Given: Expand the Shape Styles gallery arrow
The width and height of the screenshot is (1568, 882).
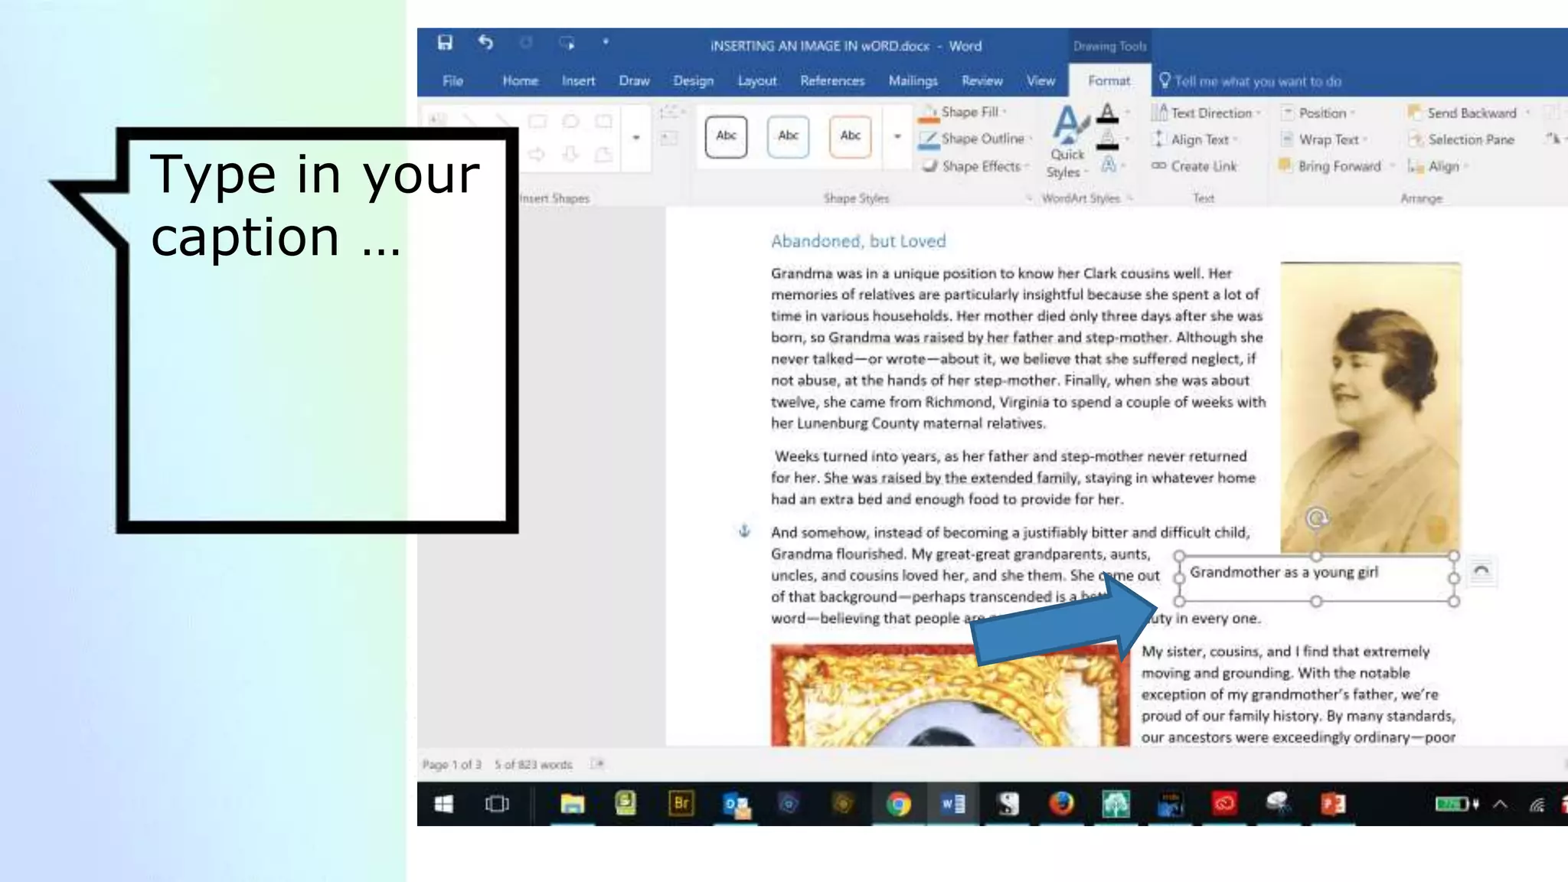Looking at the screenshot, I should tap(897, 137).
